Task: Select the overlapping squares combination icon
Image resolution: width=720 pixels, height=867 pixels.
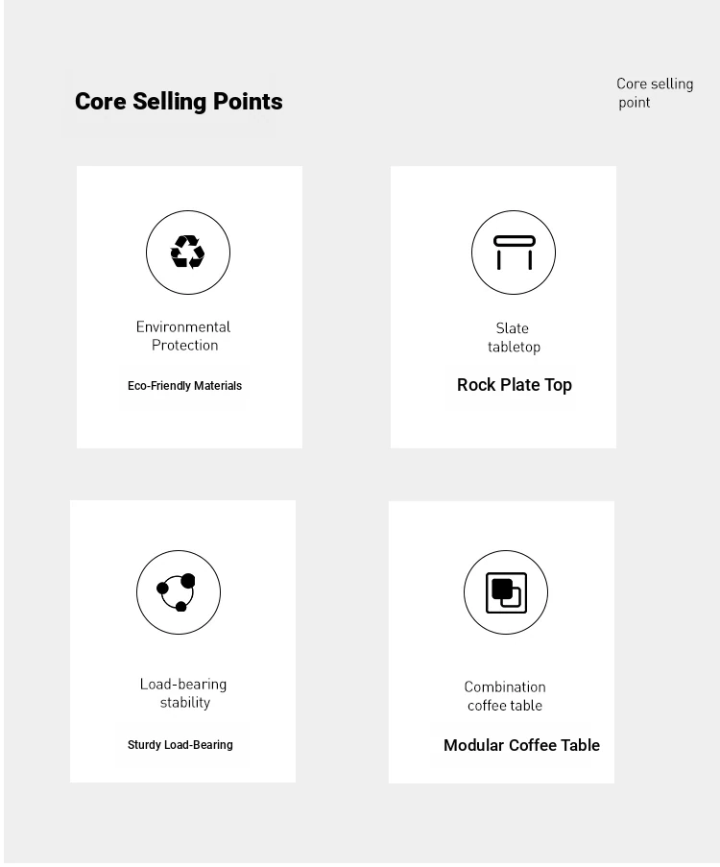Action: pos(506,592)
